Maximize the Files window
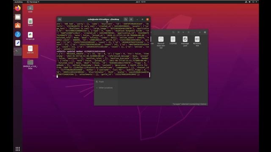The image size is (271, 152). [x=200, y=32]
